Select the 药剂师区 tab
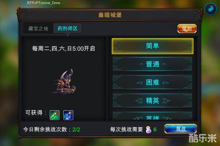 click(x=67, y=28)
